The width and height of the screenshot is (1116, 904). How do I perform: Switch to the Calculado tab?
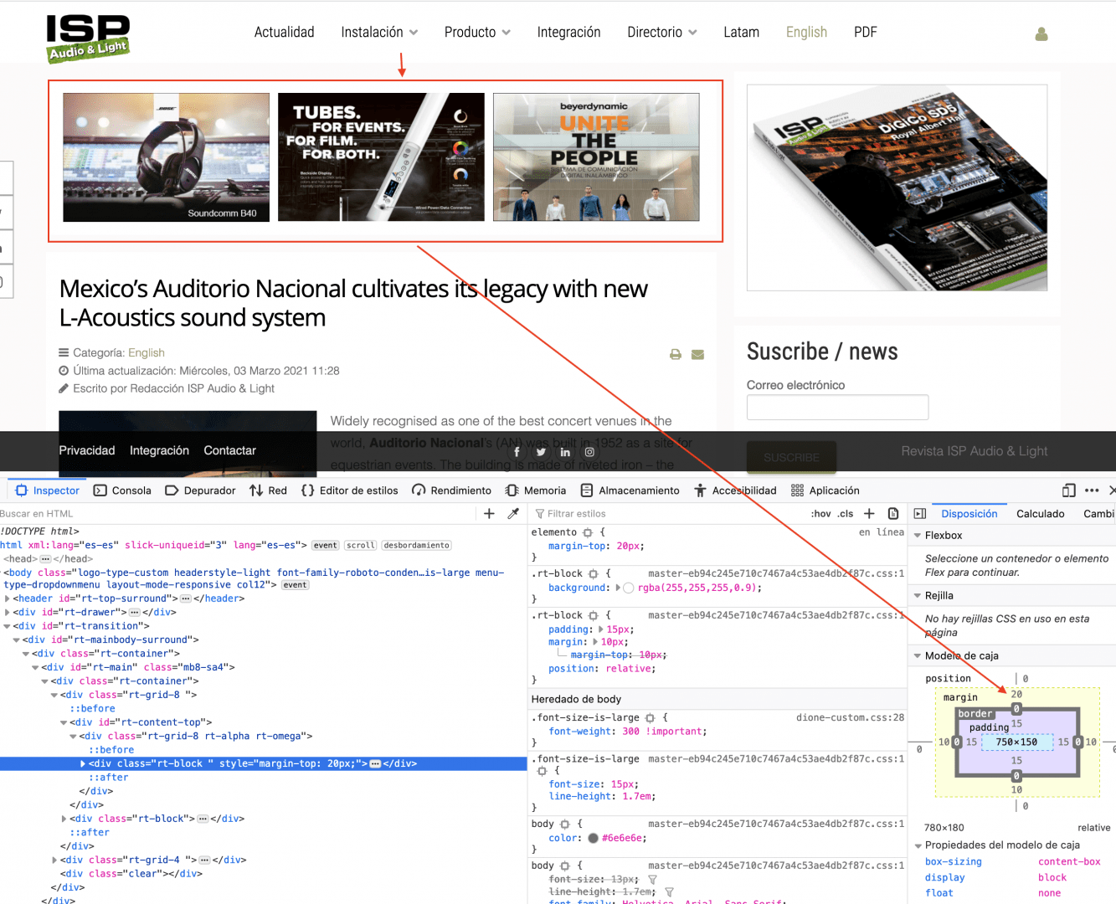tap(1040, 514)
